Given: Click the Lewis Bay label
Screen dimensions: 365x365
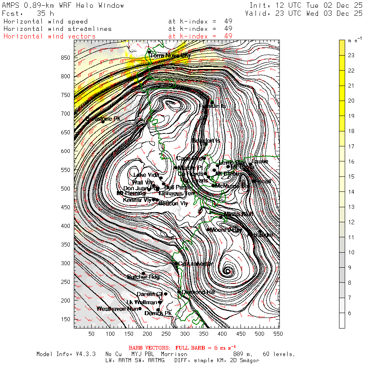Looking at the screenshot, I should 232,163.
